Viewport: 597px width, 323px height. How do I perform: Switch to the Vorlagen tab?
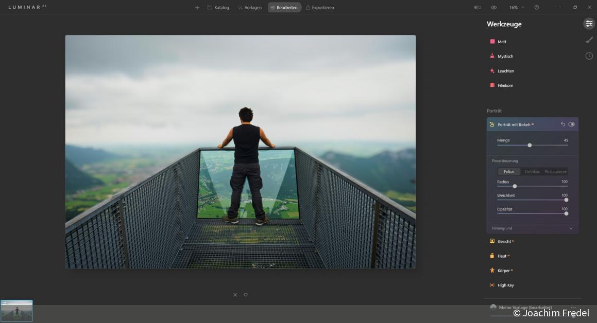[250, 8]
